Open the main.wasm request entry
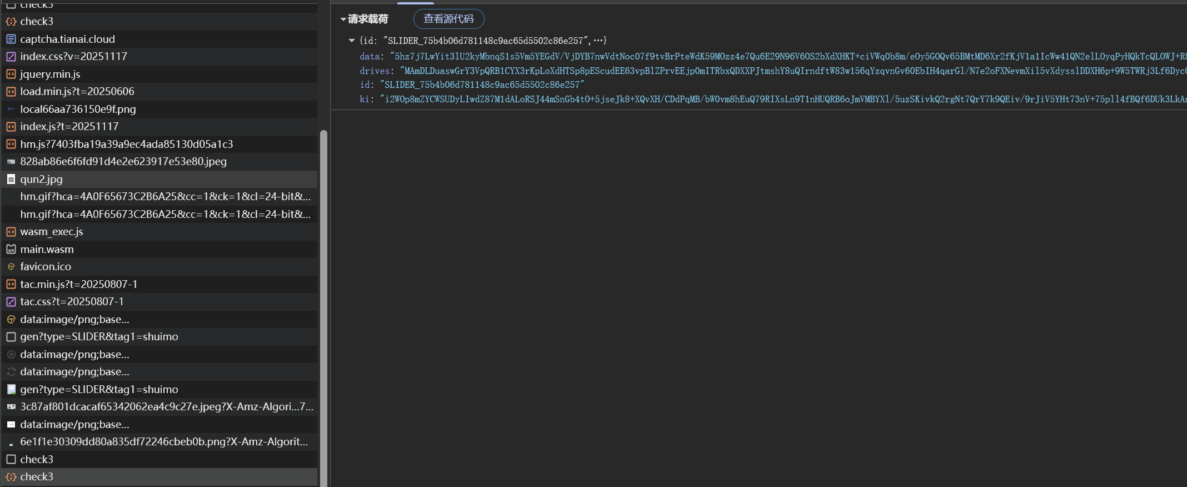Screen dimensions: 1187x487 point(47,250)
